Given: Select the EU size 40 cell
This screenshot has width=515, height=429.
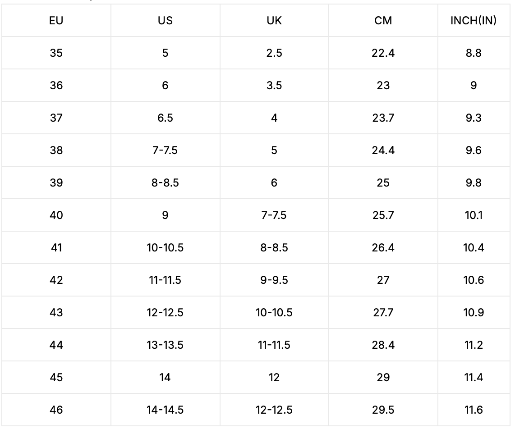Looking at the screenshot, I should pos(56,215).
